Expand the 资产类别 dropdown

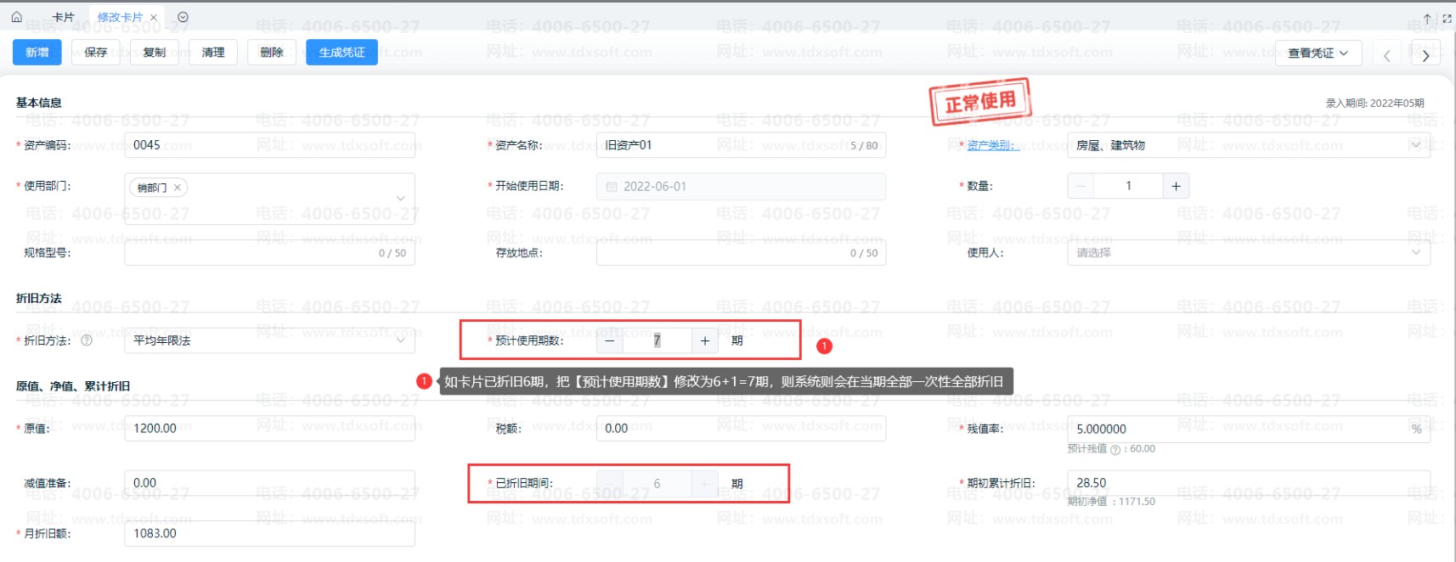point(1415,145)
